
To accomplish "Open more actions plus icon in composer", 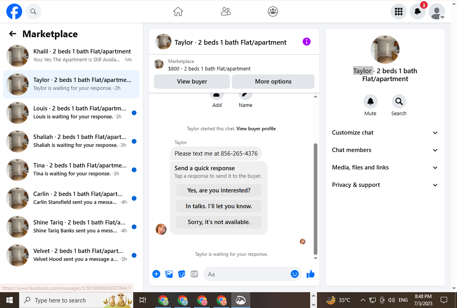I will tap(156, 274).
